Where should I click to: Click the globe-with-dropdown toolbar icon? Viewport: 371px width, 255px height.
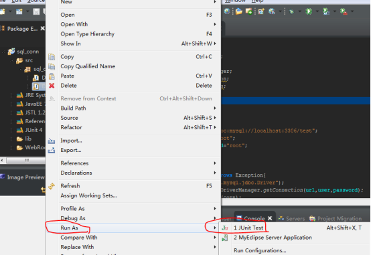[272, 11]
